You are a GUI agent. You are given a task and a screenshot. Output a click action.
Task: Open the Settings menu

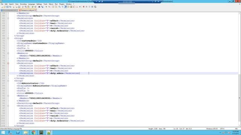pyautogui.click(x=39, y=4)
